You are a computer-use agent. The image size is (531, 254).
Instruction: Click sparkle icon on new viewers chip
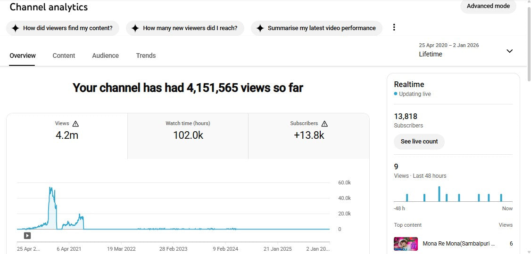[135, 28]
